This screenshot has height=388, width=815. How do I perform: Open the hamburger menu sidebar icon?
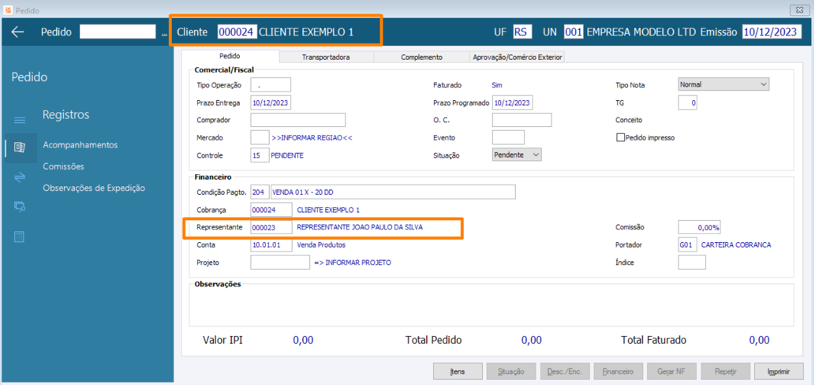(x=19, y=121)
